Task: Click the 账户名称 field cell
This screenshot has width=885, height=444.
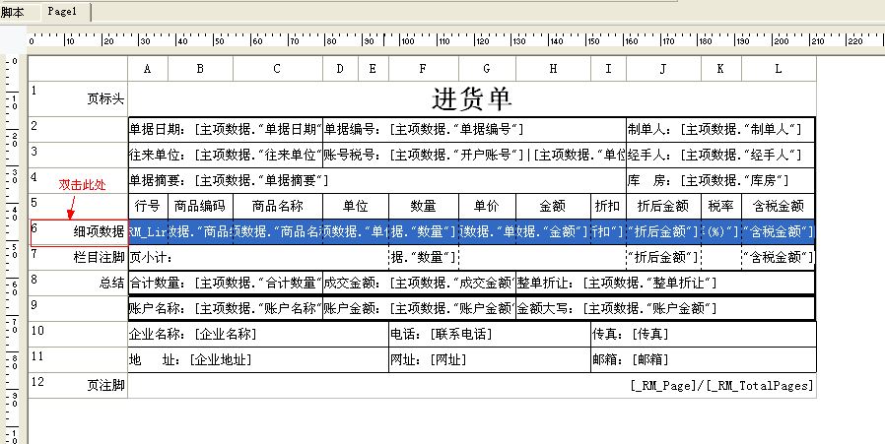Action: (226, 308)
